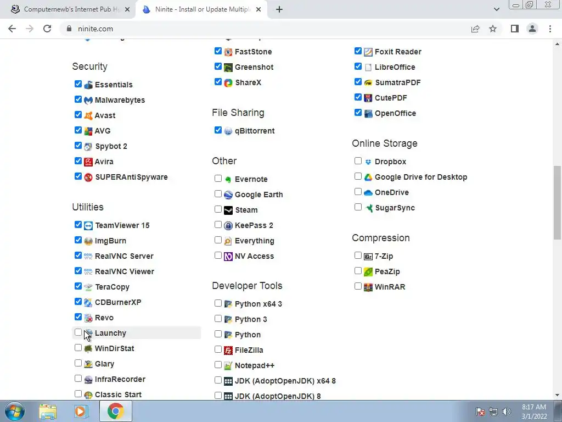Click the CutePDF label
The height and width of the screenshot is (422, 562).
click(391, 98)
